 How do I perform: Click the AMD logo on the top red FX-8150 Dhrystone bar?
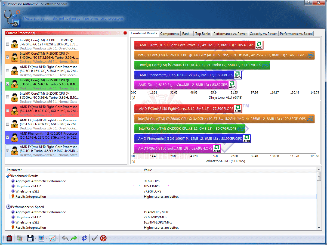(x=259, y=45)
